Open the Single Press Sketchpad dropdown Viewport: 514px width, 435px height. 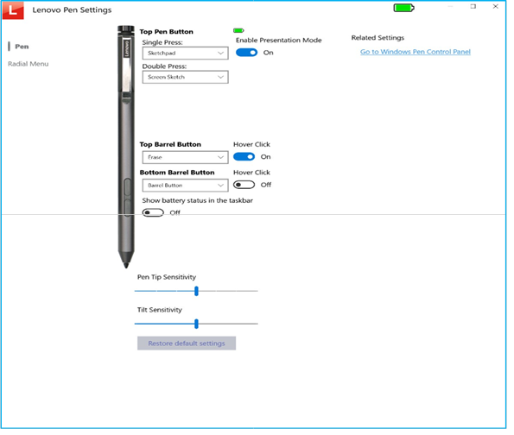pyautogui.click(x=185, y=53)
